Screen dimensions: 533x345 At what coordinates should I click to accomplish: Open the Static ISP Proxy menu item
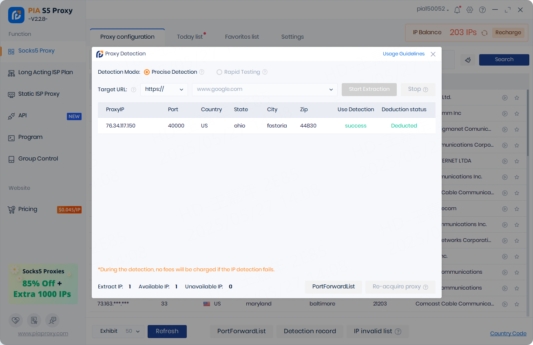pyautogui.click(x=39, y=94)
